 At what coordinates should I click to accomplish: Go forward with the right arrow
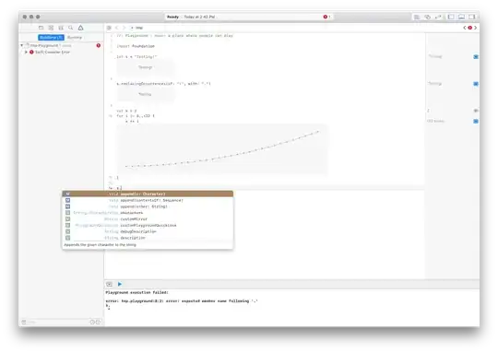click(124, 28)
